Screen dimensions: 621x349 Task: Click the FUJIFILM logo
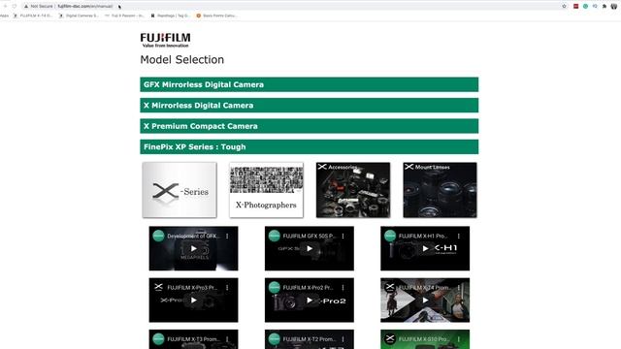point(165,40)
